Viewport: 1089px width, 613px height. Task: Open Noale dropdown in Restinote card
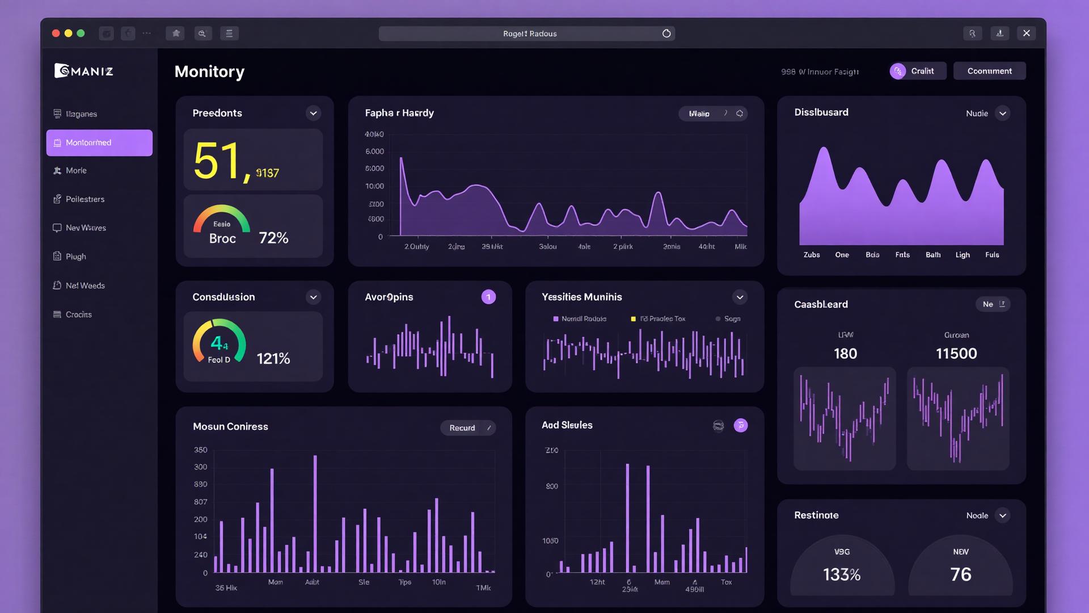tap(1003, 515)
